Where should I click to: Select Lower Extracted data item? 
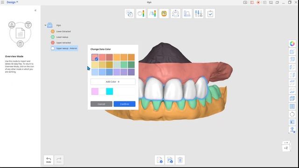(x=64, y=31)
